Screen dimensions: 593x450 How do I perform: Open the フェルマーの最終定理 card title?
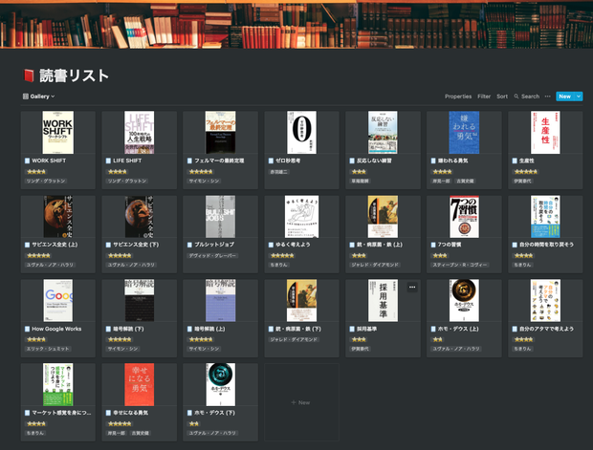point(219,161)
